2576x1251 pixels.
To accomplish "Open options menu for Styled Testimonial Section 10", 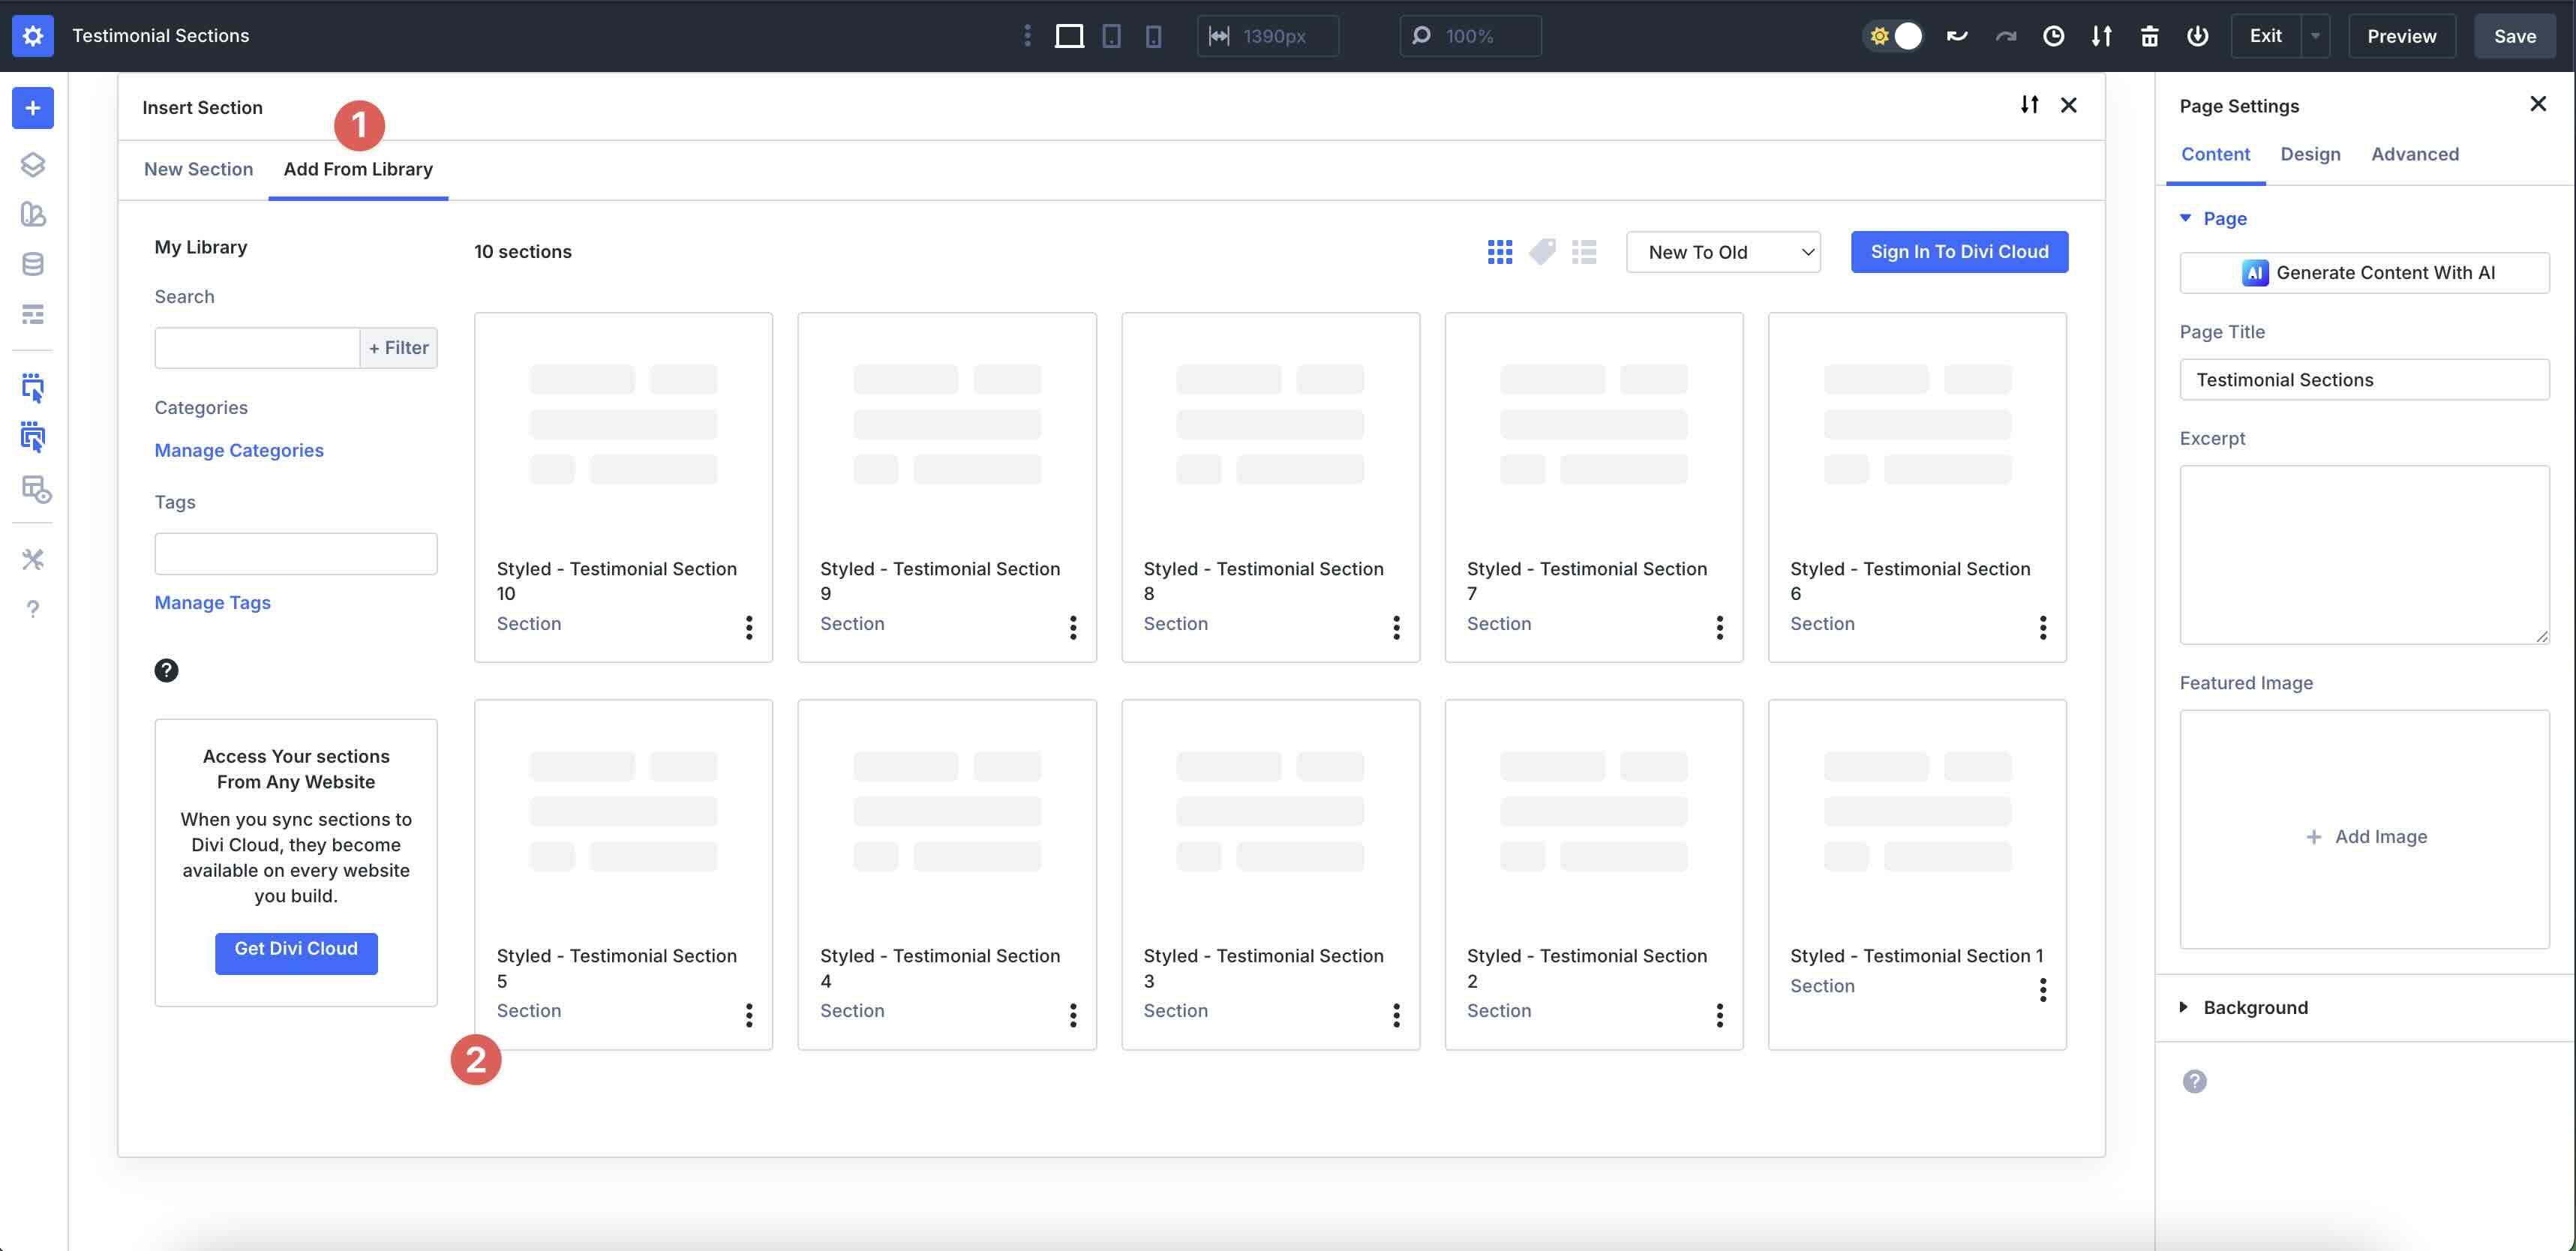I will click(x=748, y=628).
